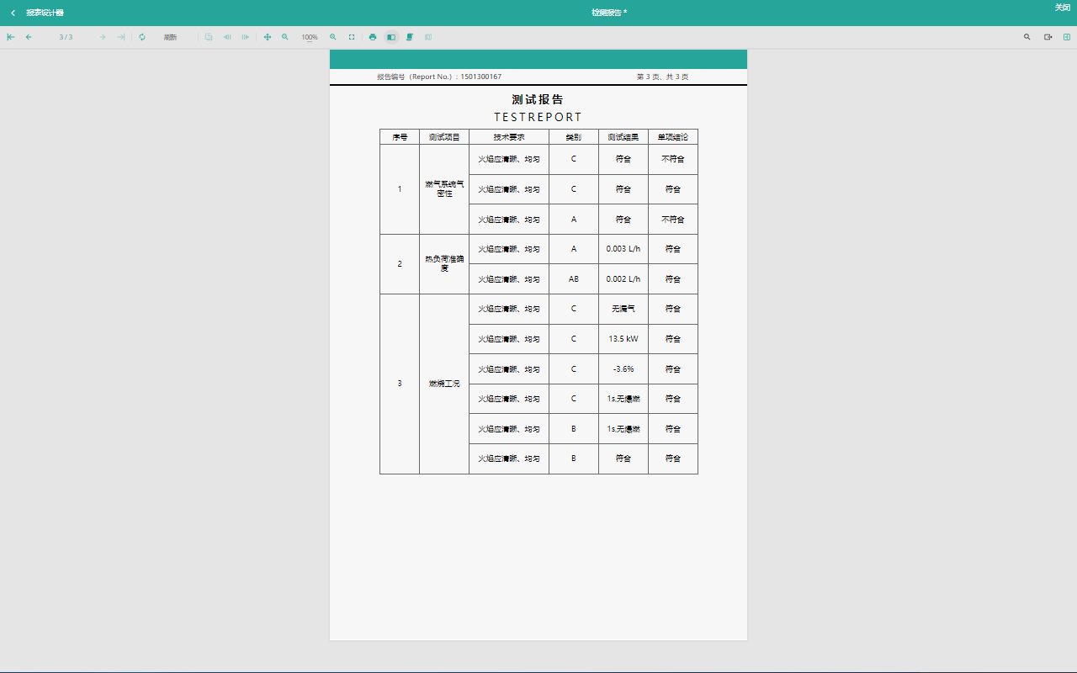Toggle full screen view mode

[352, 37]
